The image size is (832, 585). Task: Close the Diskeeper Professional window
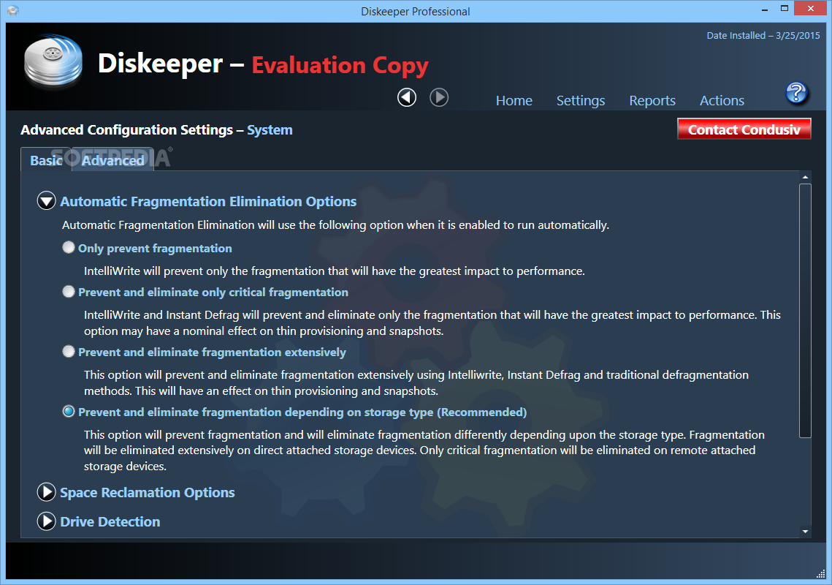810,9
